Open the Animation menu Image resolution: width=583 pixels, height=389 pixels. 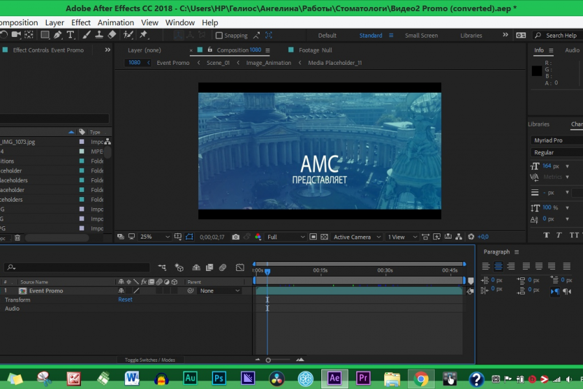115,22
